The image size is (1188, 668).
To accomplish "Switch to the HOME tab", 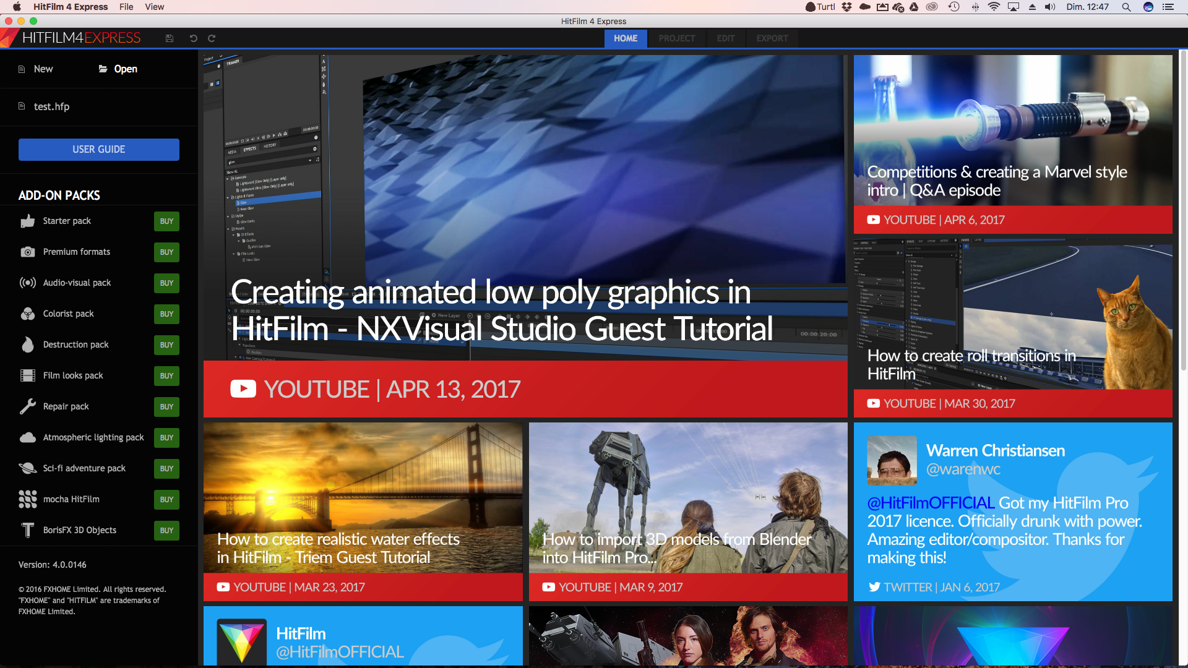I will [x=626, y=38].
